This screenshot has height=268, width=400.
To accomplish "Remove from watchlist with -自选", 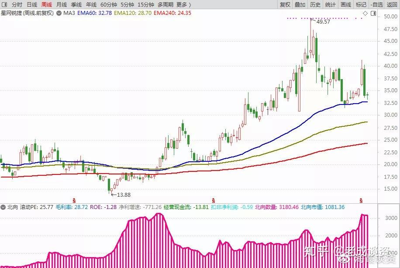I will click(x=377, y=5).
